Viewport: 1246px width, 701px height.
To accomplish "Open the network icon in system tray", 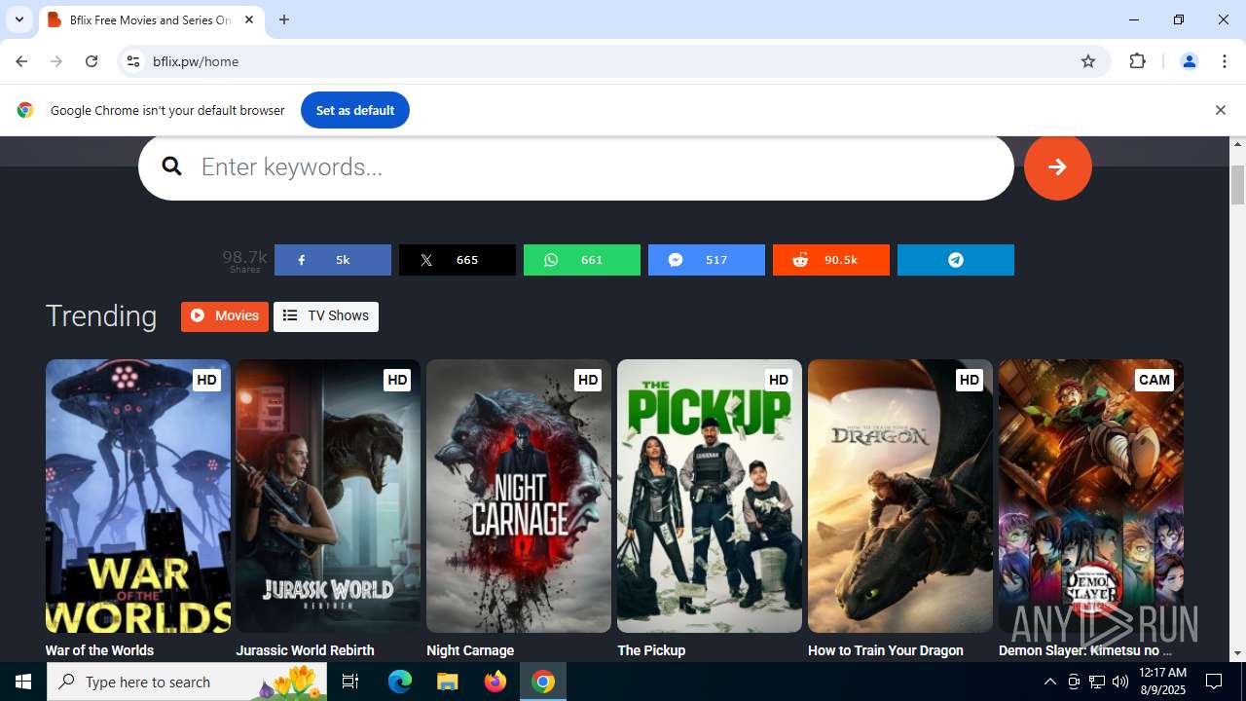I will click(1097, 682).
